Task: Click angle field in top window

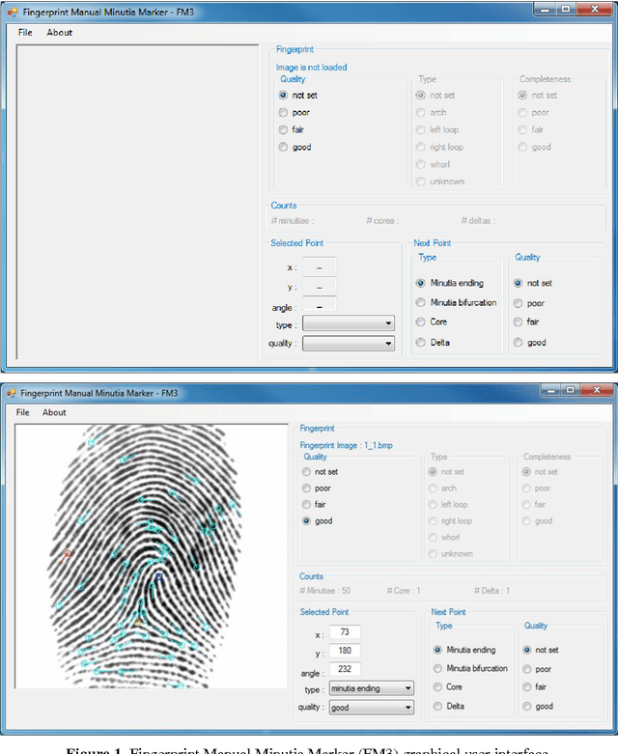Action: pos(320,304)
